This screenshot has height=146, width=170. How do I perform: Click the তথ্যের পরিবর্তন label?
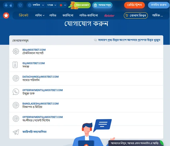coord(31,80)
